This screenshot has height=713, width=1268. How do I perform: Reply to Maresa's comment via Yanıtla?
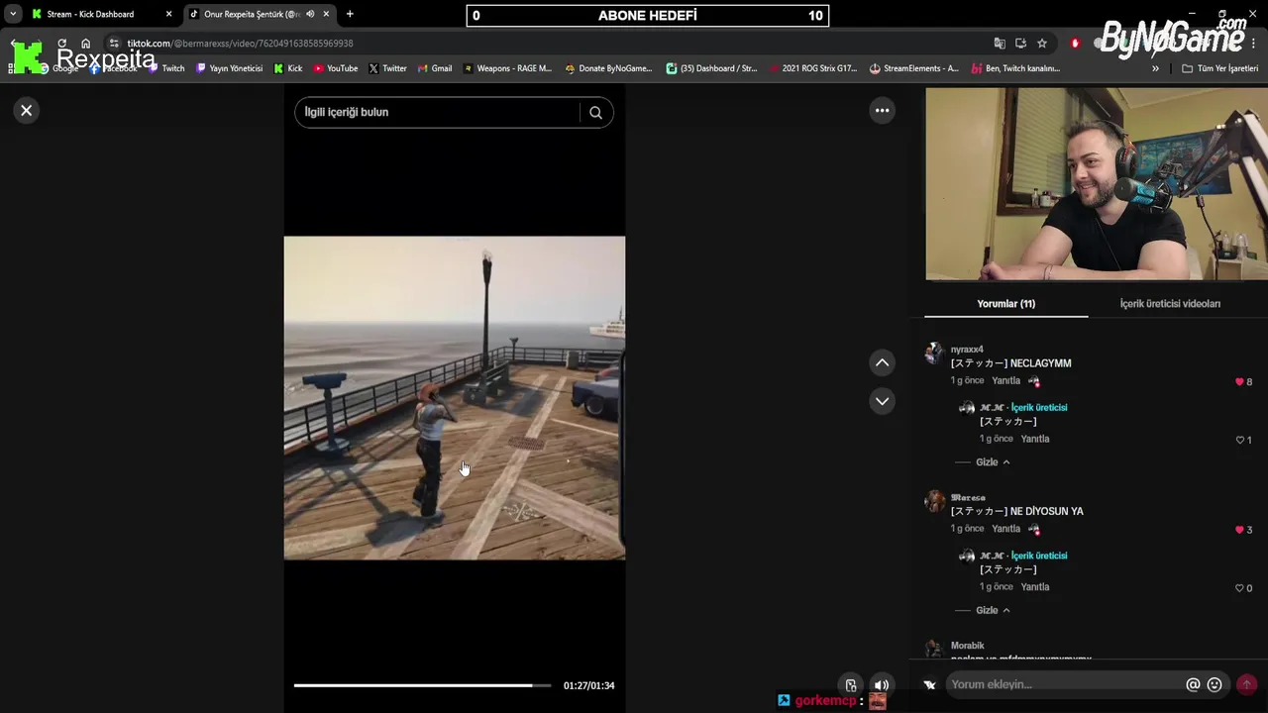(x=1005, y=530)
